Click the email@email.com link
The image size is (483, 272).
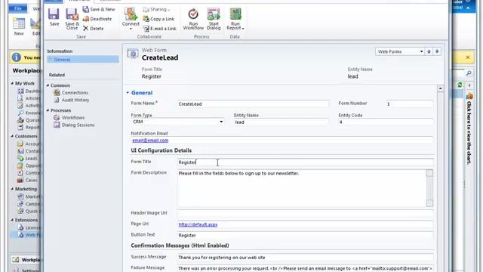(150, 141)
